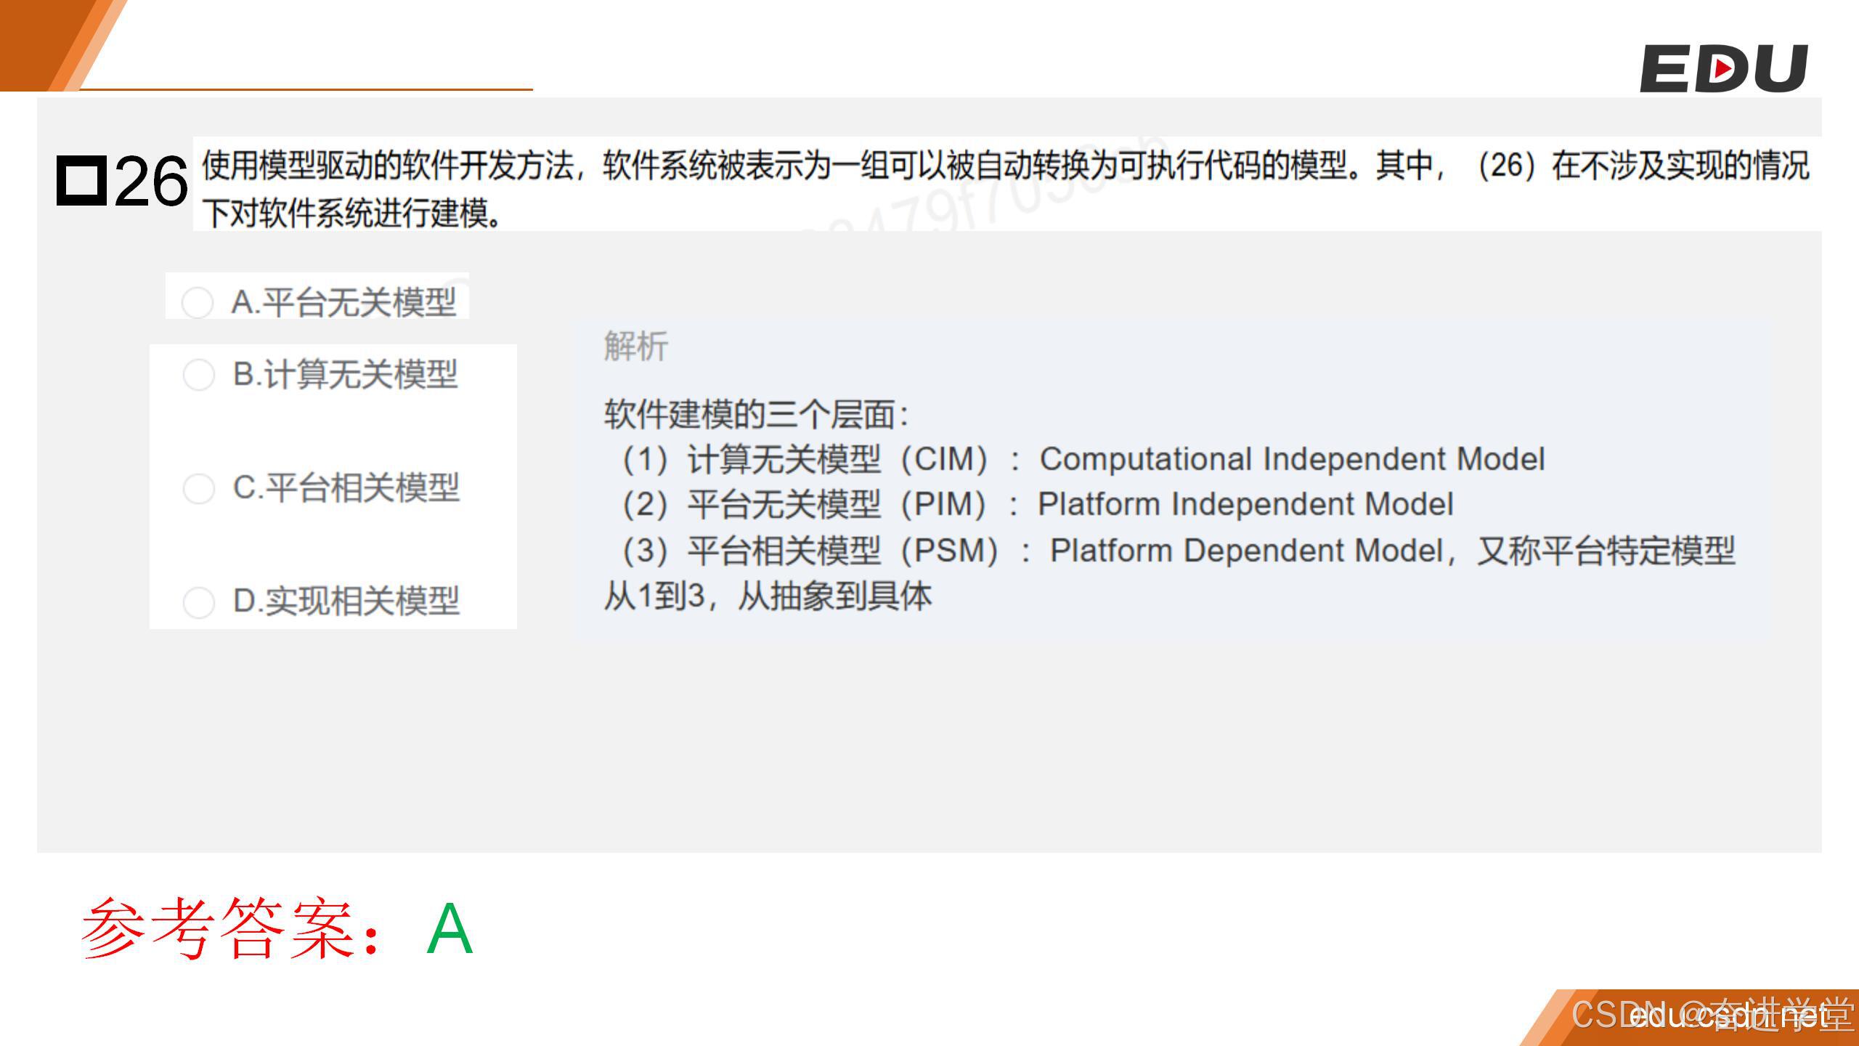Click the Platform Independent Model line

1038,504
